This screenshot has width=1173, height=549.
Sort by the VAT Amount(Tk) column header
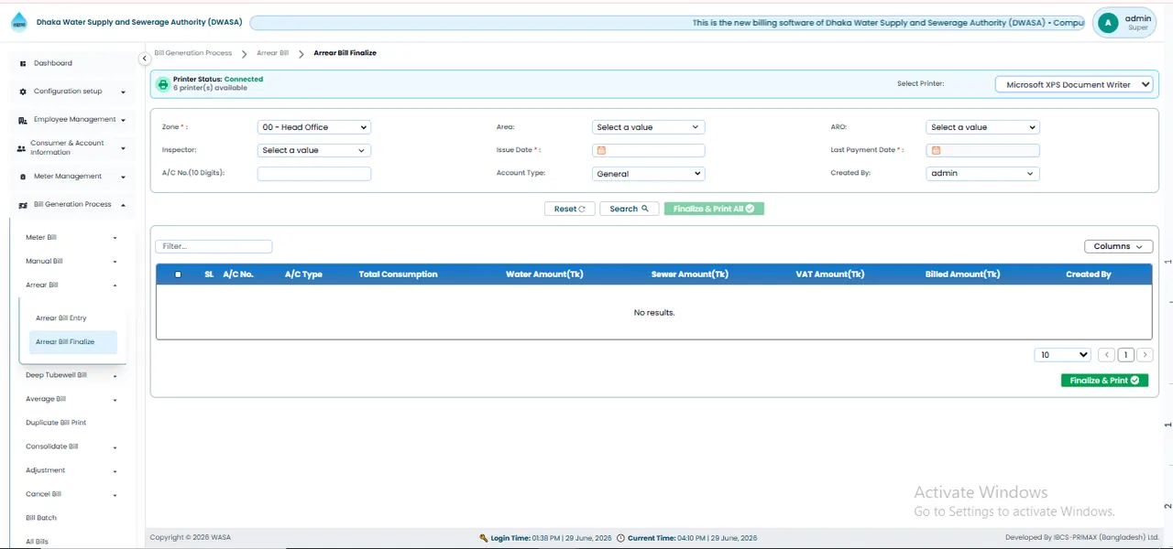830,274
